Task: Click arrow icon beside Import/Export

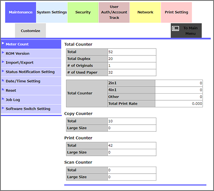Action: pos(3,62)
